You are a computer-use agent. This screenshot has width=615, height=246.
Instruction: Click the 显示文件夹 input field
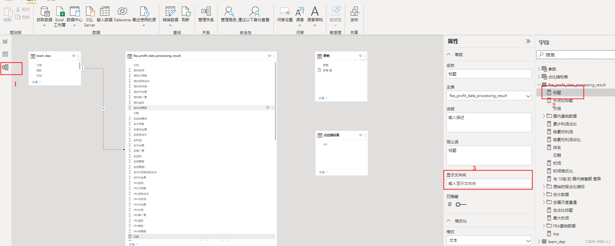point(489,183)
